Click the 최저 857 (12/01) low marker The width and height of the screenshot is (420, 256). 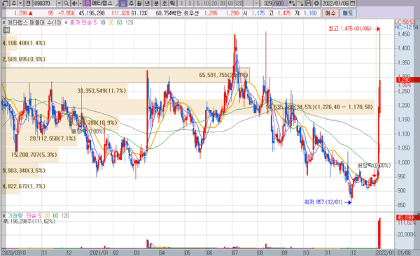(328, 202)
